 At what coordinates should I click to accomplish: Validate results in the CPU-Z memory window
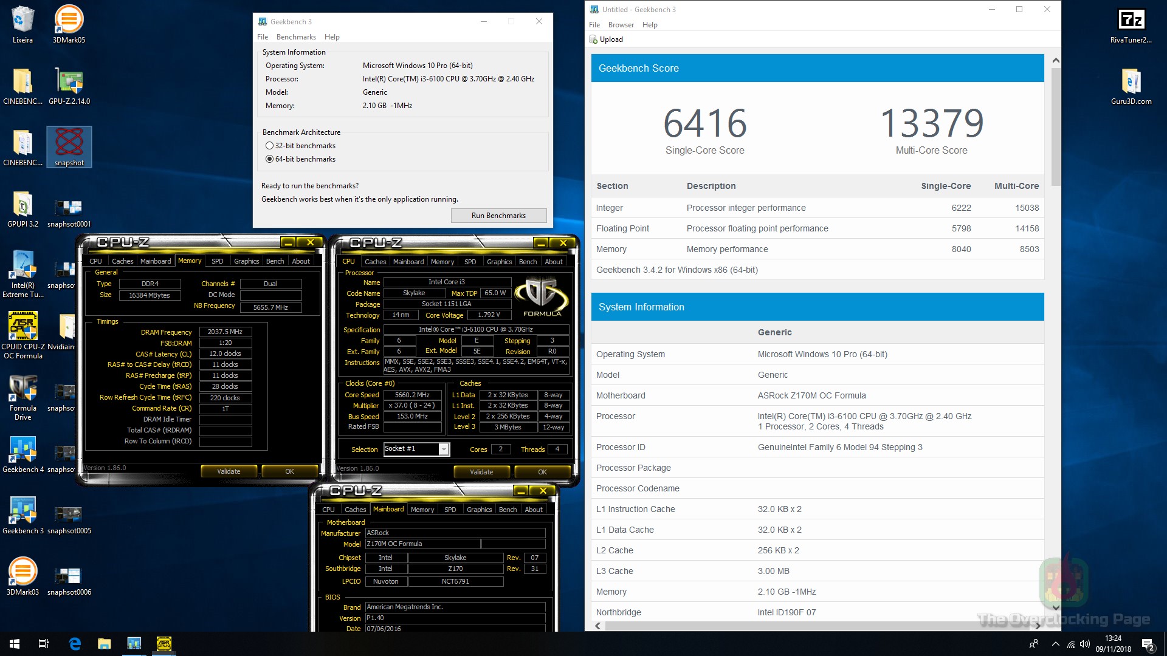229,471
